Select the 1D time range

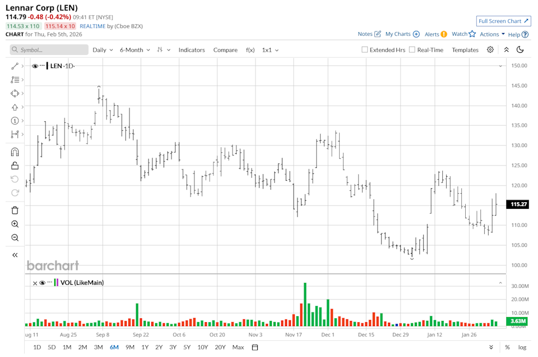(37, 347)
